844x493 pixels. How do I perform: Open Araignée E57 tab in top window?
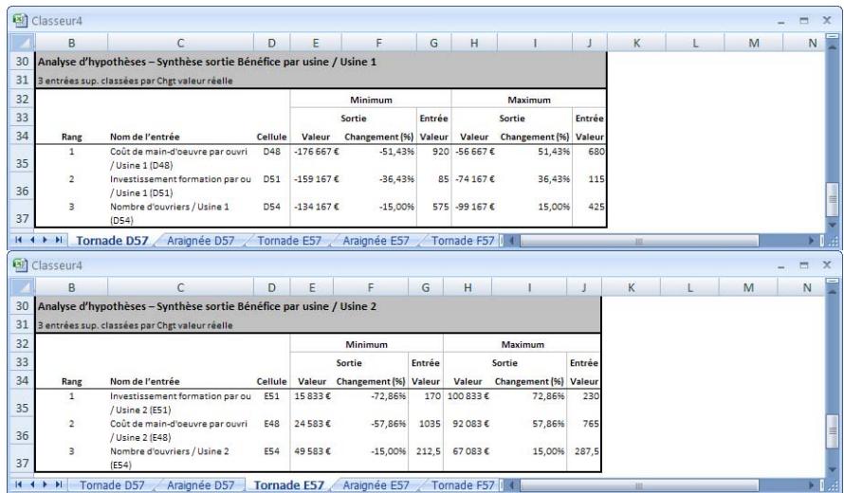point(376,241)
